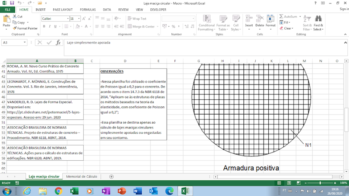The image size is (349, 196).
Task: Click the Select All corner button
Action: [x=3, y=61]
